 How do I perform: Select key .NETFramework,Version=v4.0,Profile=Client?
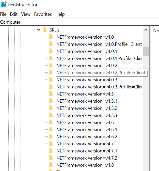(99, 44)
